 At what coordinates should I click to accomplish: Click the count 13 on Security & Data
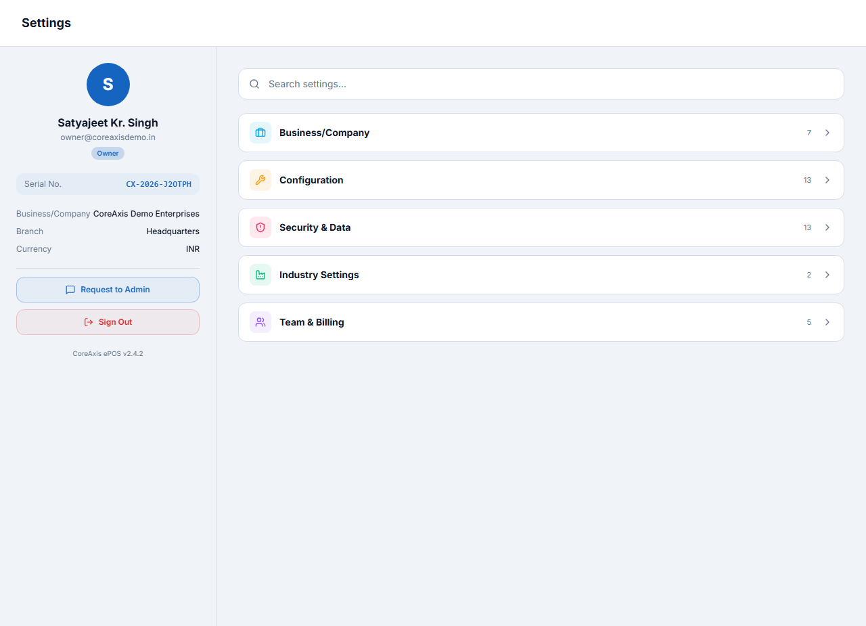point(807,227)
